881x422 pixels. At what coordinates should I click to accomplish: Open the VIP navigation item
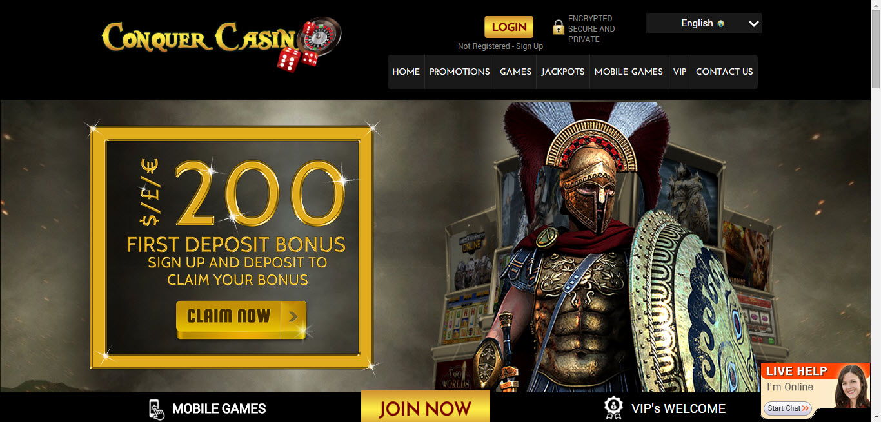point(680,72)
